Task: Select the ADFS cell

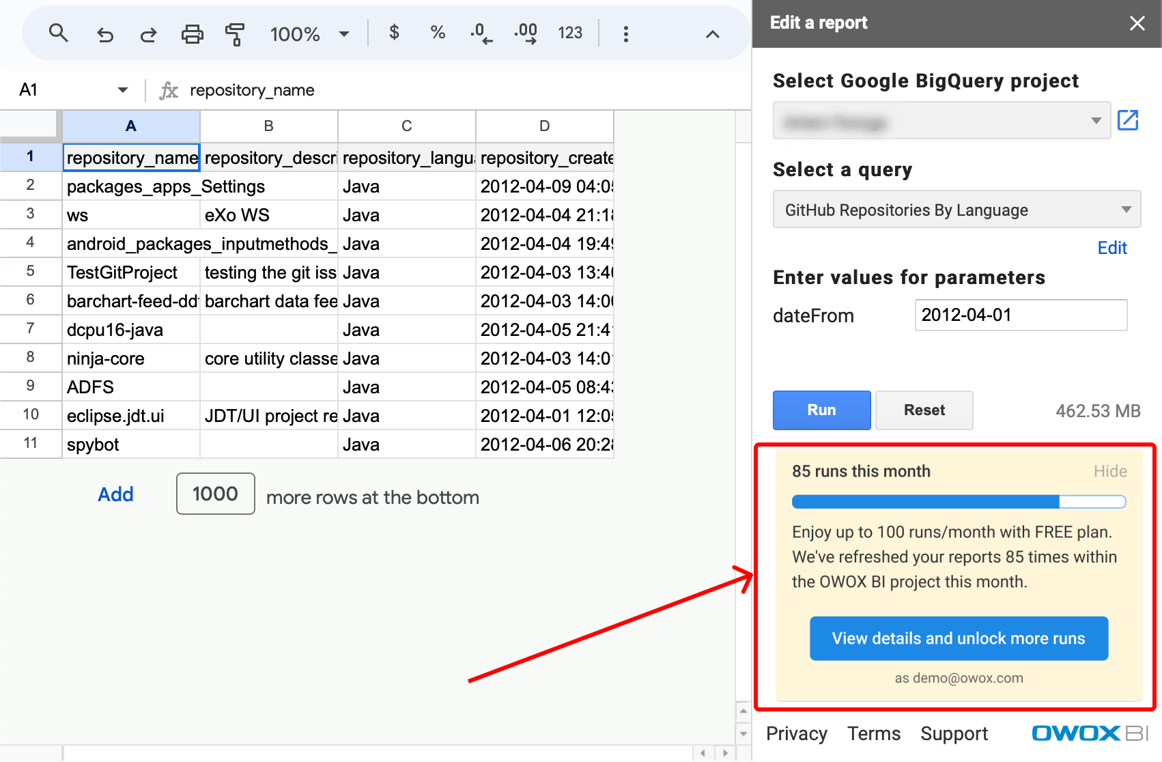Action: 131,387
